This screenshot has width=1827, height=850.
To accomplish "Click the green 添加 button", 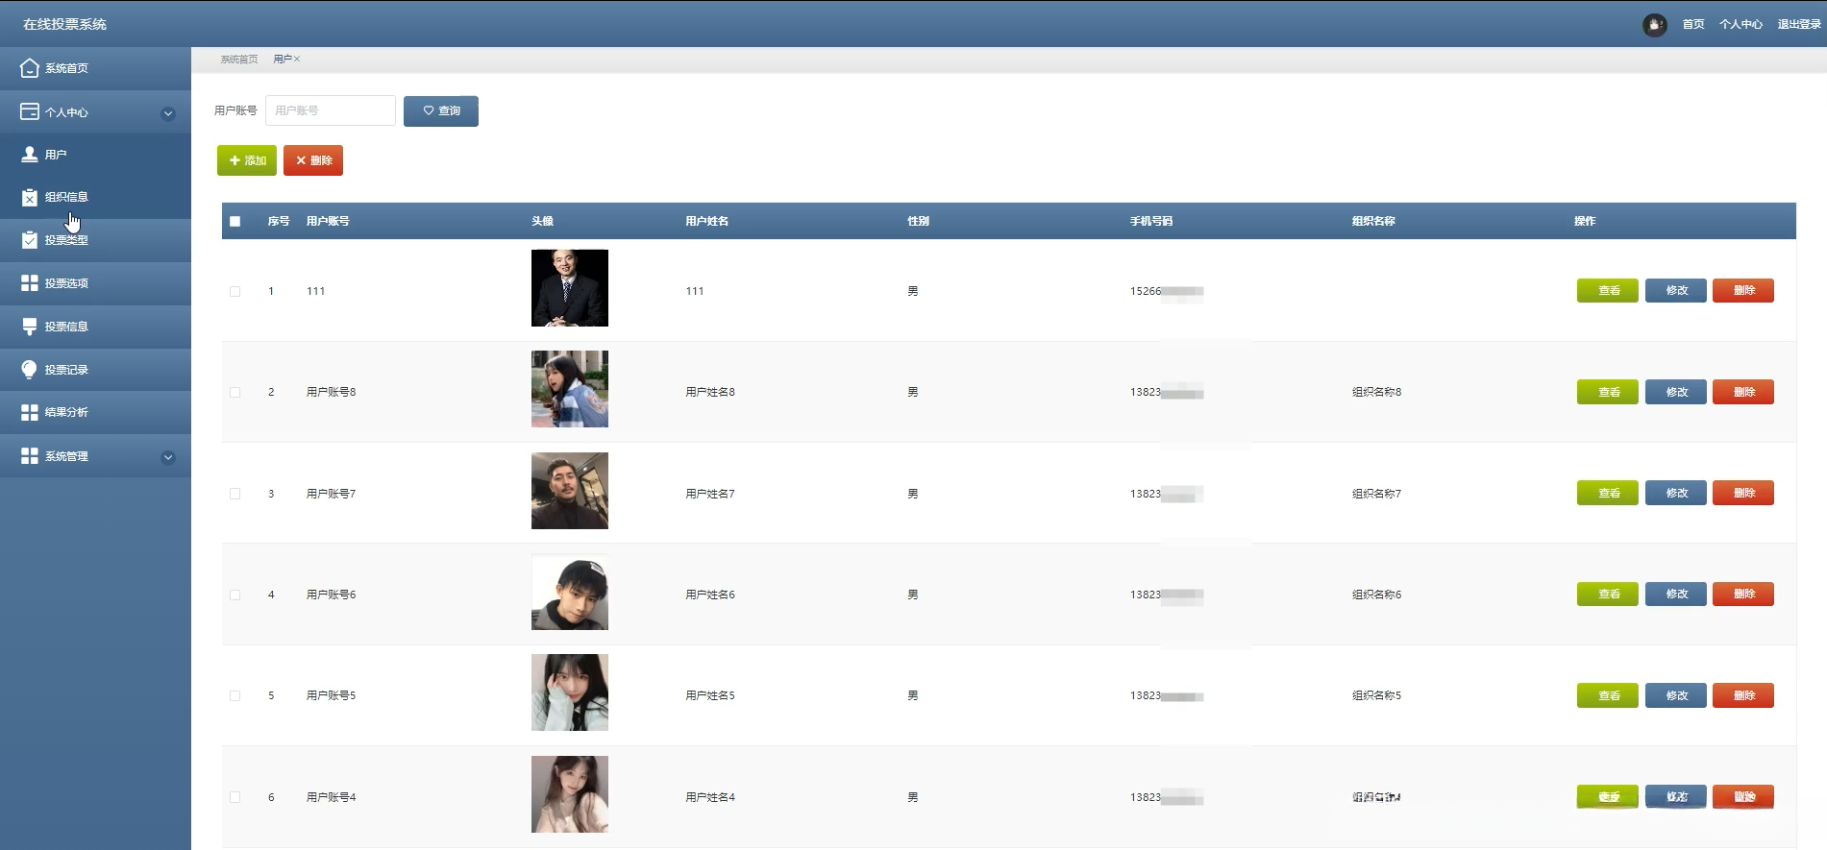I will pos(247,160).
